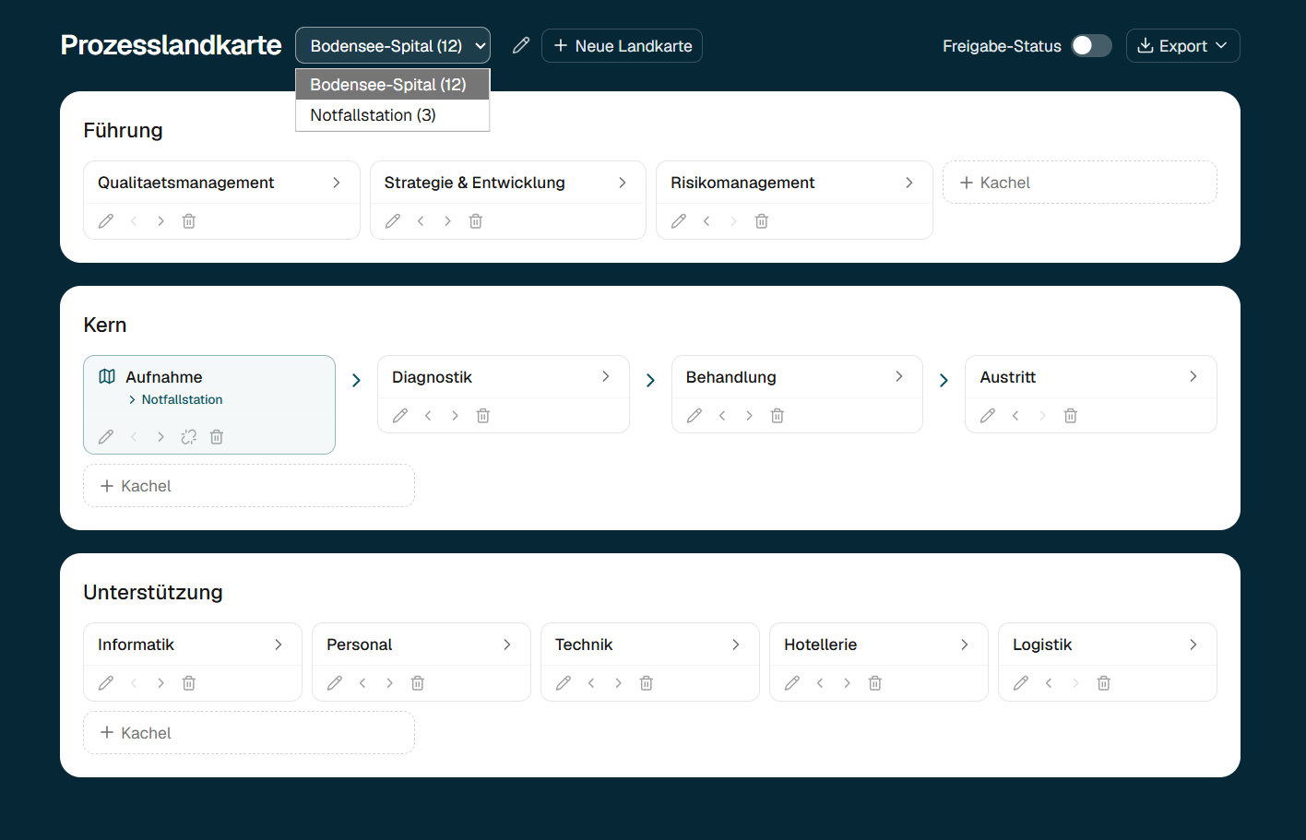This screenshot has width=1306, height=840.
Task: Unlink the sub-map on the Aufnahme tile
Action: 189,437
